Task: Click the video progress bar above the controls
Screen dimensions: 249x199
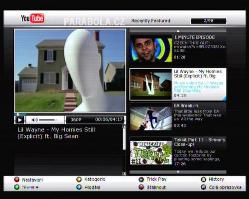Action: tap(70, 114)
